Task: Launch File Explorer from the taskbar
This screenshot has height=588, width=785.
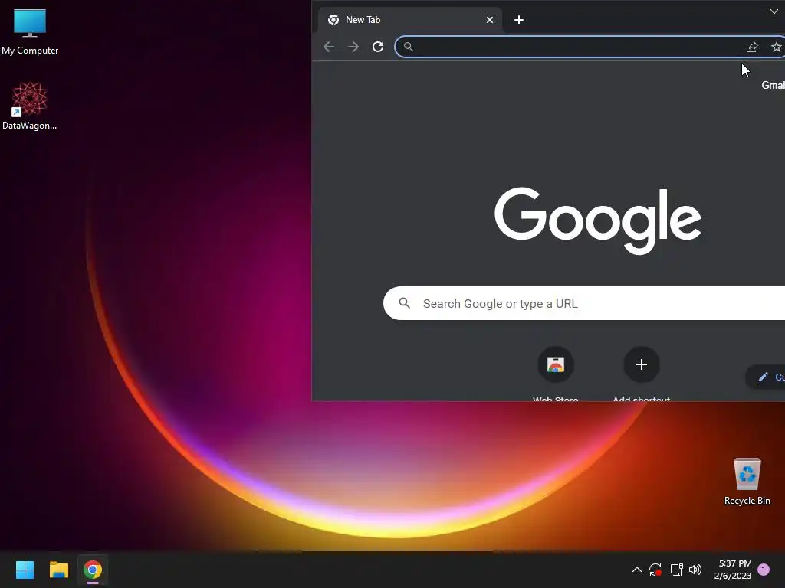Action: coord(58,570)
